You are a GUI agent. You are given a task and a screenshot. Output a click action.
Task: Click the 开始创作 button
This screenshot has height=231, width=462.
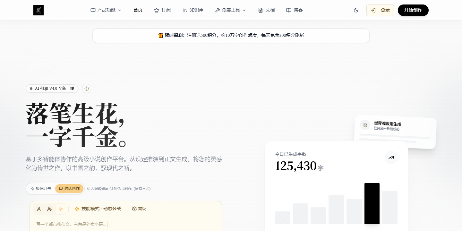[x=413, y=10]
